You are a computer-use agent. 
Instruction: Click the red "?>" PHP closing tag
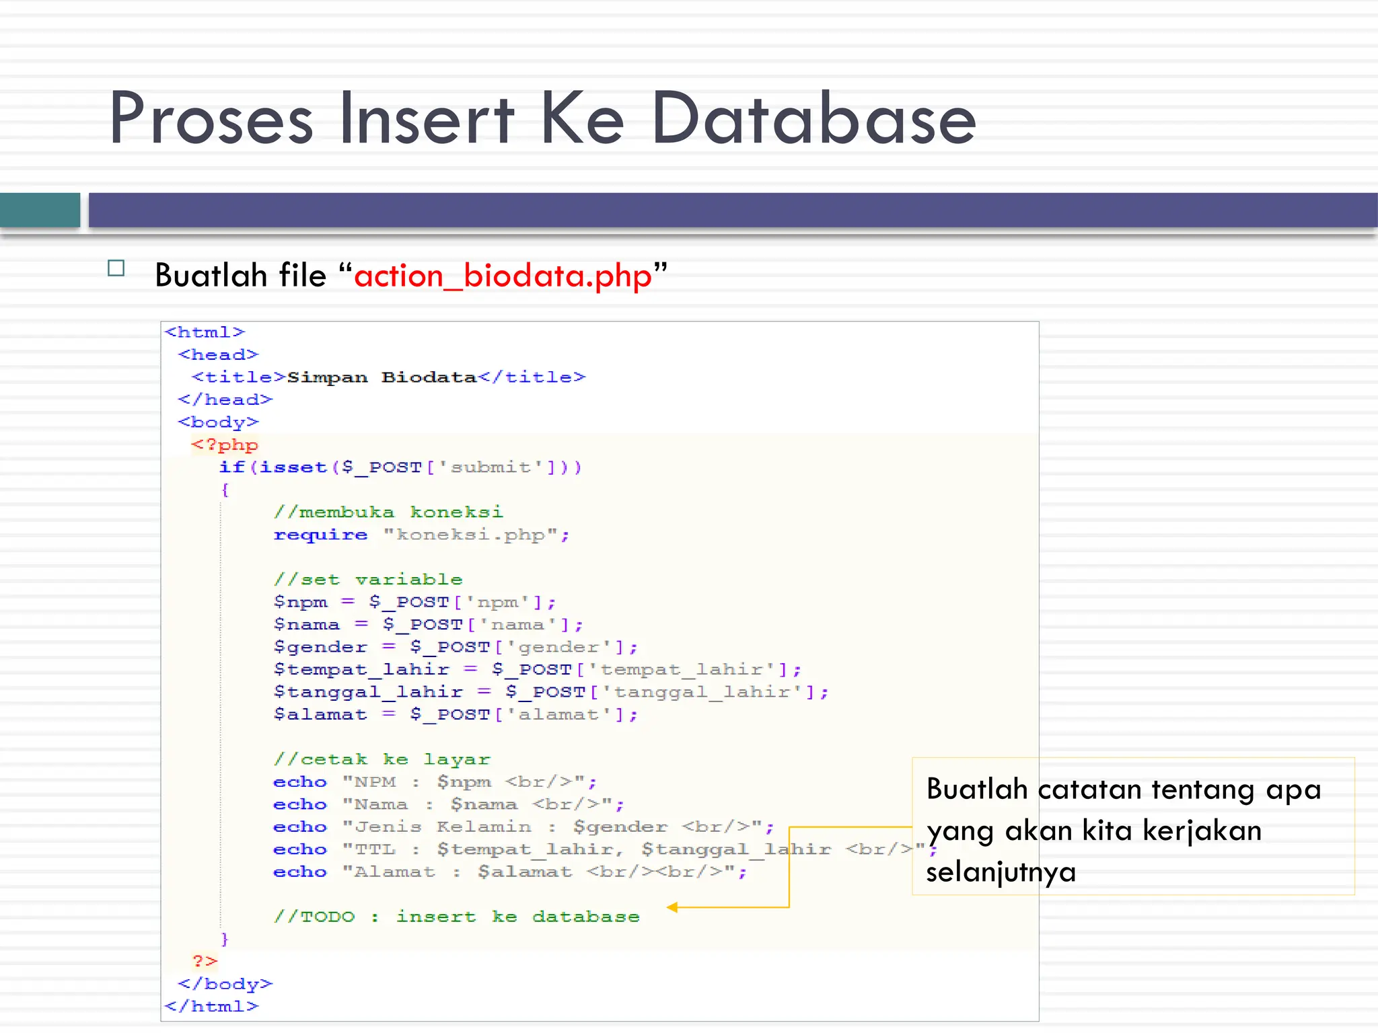[x=205, y=961]
